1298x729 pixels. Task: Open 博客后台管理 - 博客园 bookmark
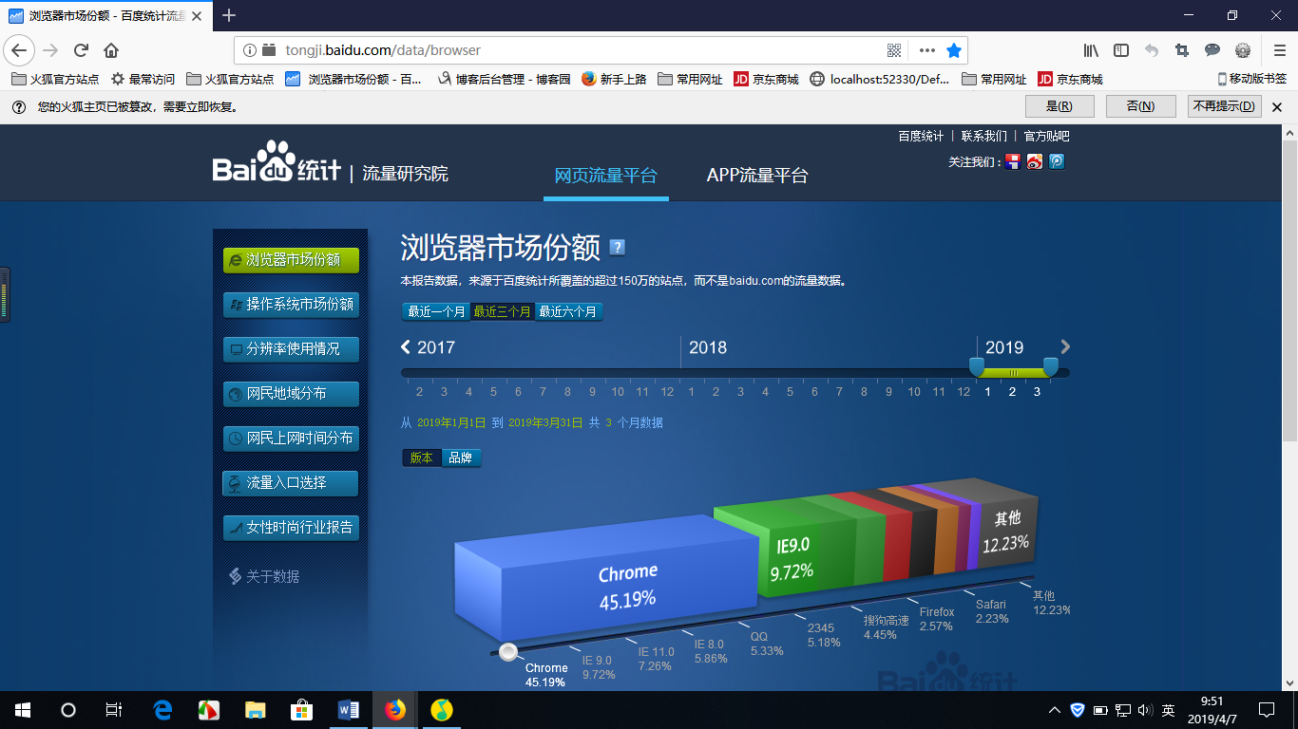coord(504,80)
